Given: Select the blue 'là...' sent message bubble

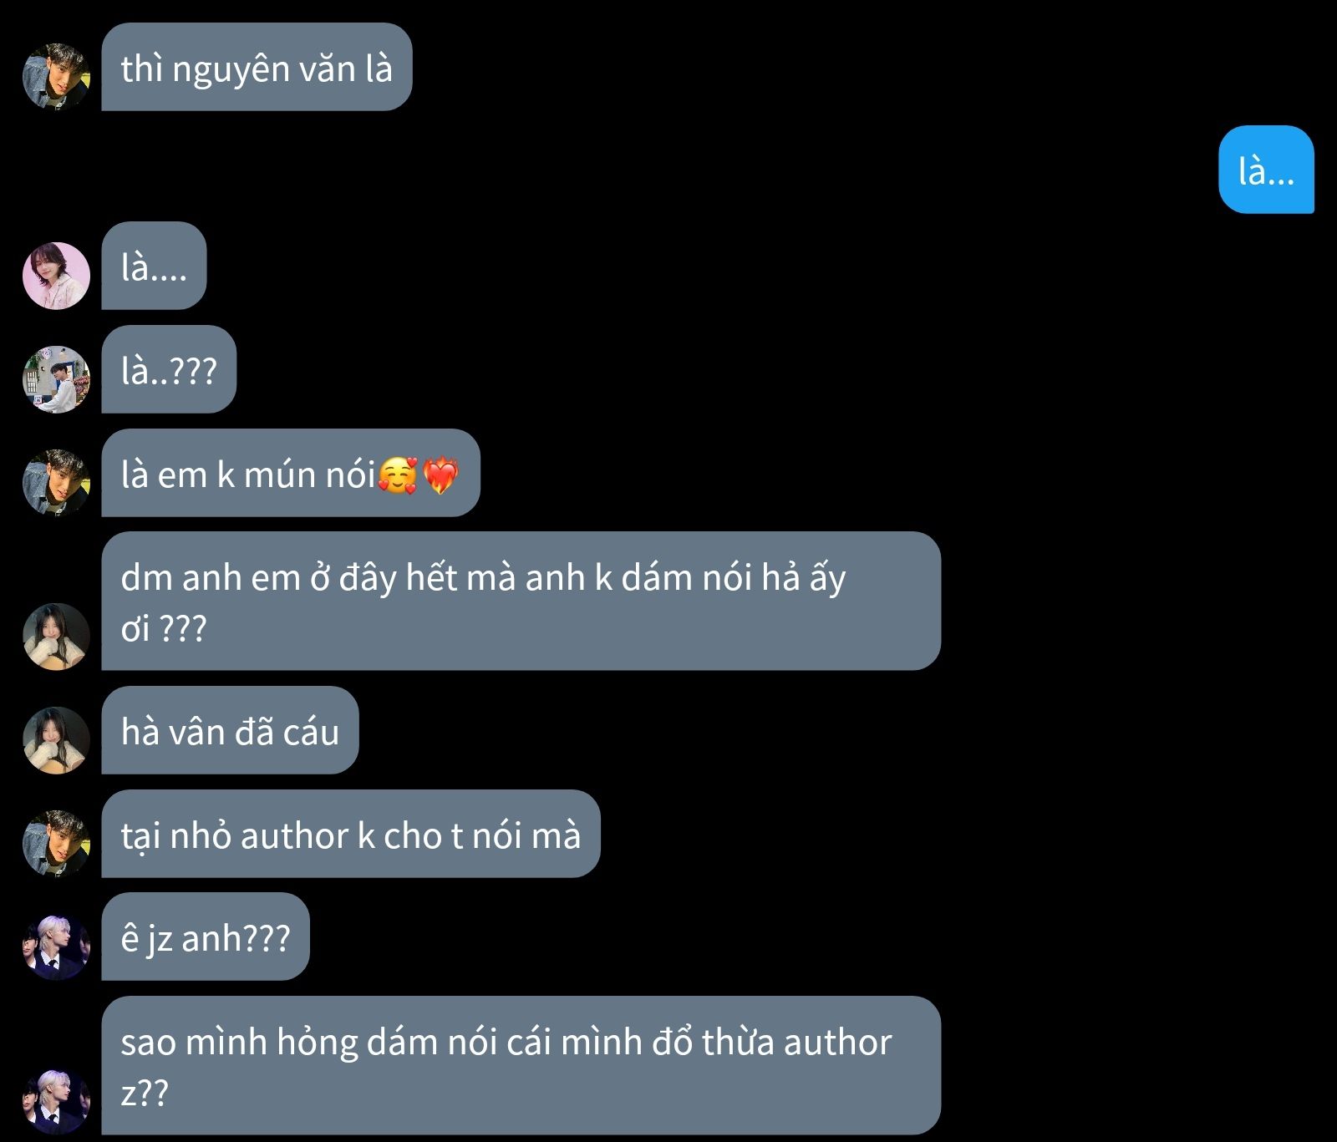Looking at the screenshot, I should [x=1266, y=170].
